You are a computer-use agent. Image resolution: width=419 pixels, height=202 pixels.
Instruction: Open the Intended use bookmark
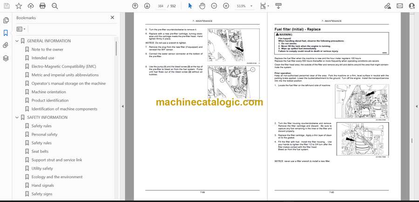tap(43, 58)
